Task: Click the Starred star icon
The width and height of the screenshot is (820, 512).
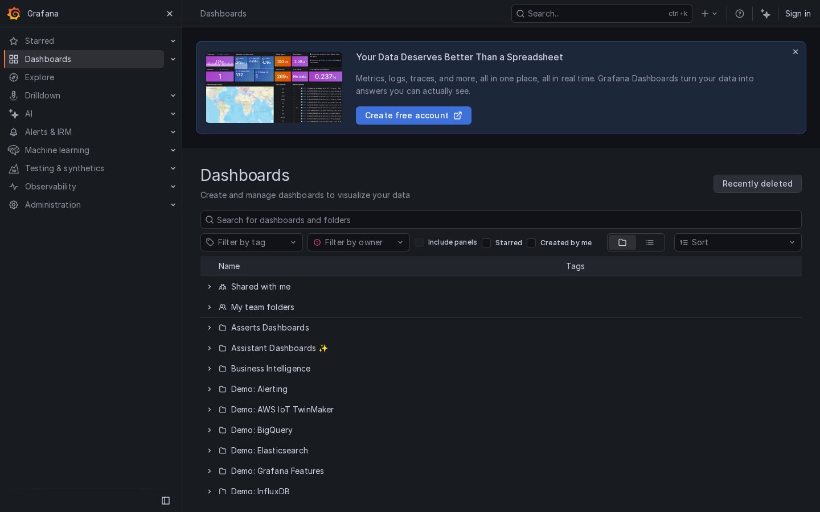Action: click(14, 41)
